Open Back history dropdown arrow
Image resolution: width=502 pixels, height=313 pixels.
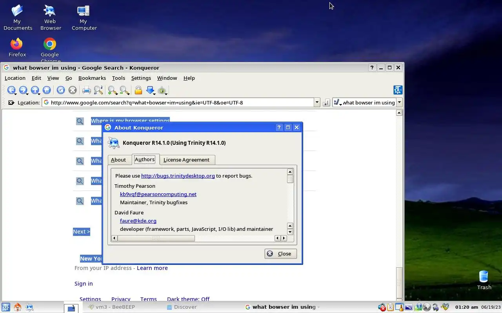point(15,94)
